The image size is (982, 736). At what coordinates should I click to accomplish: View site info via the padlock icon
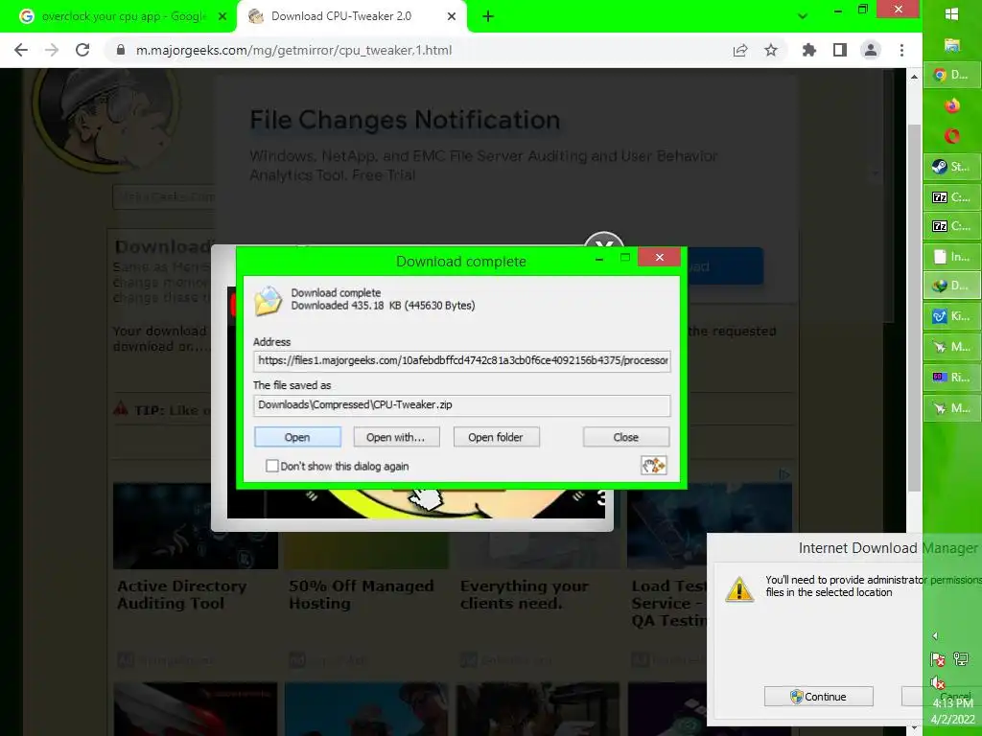pos(121,50)
